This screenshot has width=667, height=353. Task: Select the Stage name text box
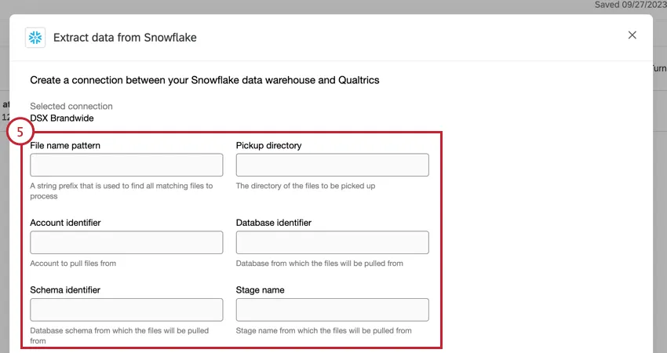(x=332, y=310)
